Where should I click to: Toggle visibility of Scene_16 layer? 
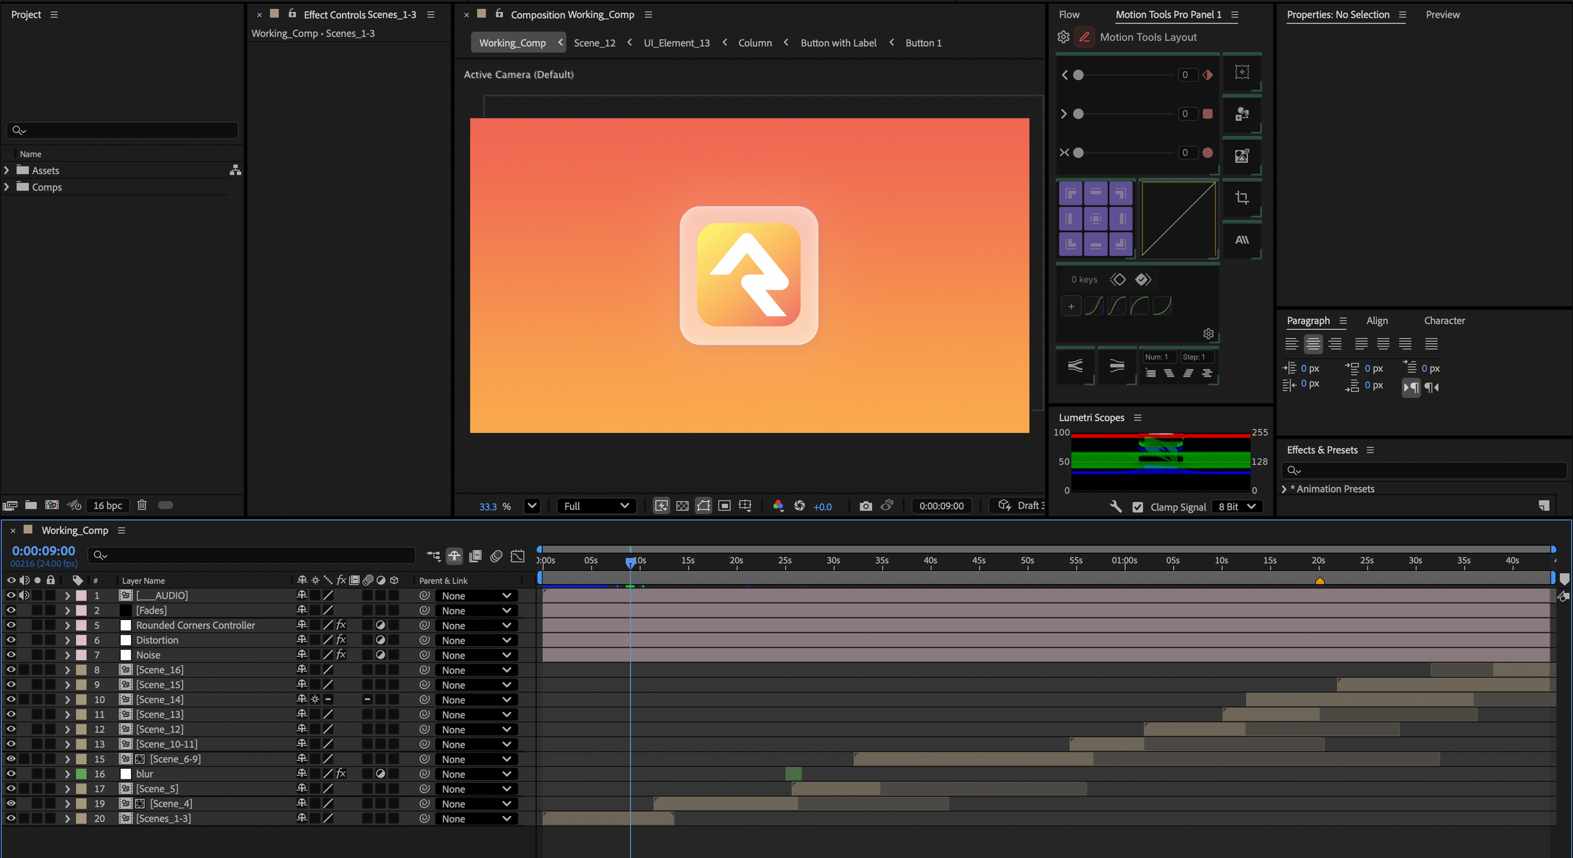[11, 670]
